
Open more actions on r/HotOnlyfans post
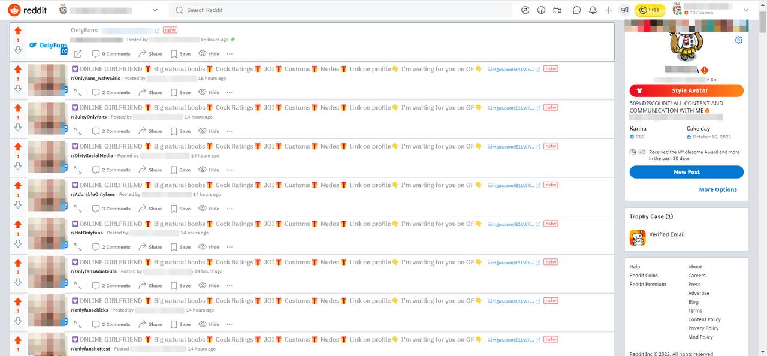[230, 247]
